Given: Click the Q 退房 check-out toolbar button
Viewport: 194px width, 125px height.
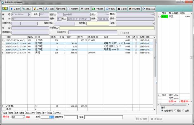Looking at the screenshot, I should pos(15,9).
